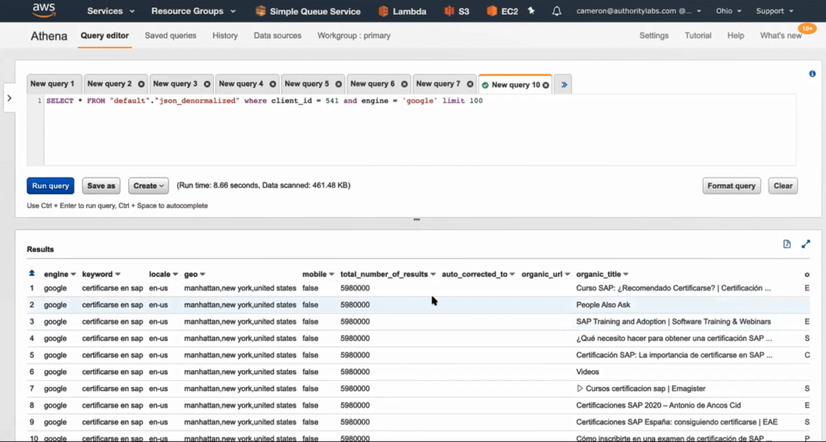Open the Settings link

pyautogui.click(x=653, y=35)
